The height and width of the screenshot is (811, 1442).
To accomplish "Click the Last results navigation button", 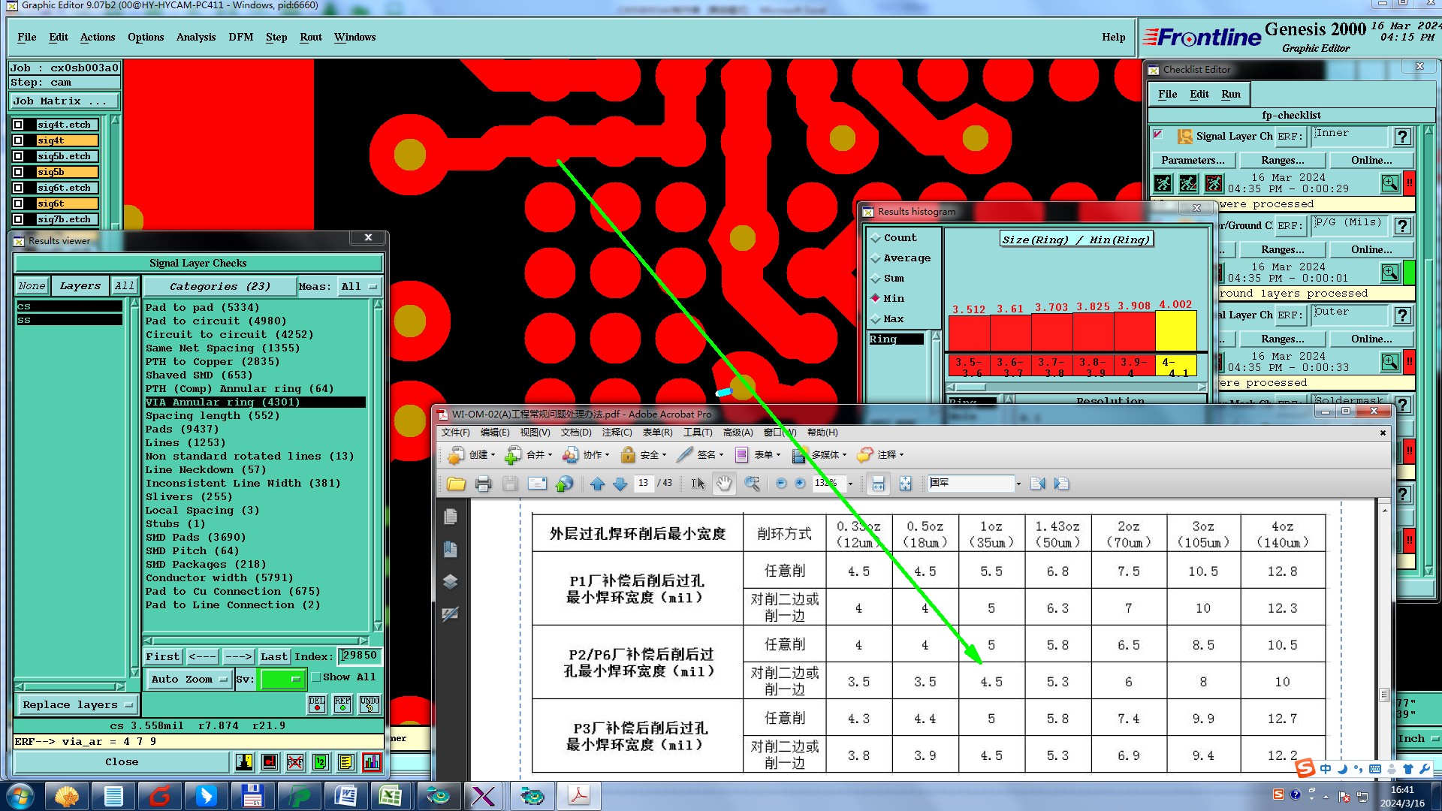I will coord(273,657).
